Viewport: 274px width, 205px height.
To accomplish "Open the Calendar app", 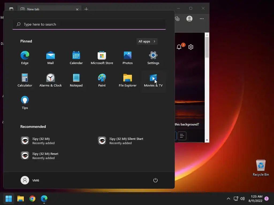I will point(76,58).
